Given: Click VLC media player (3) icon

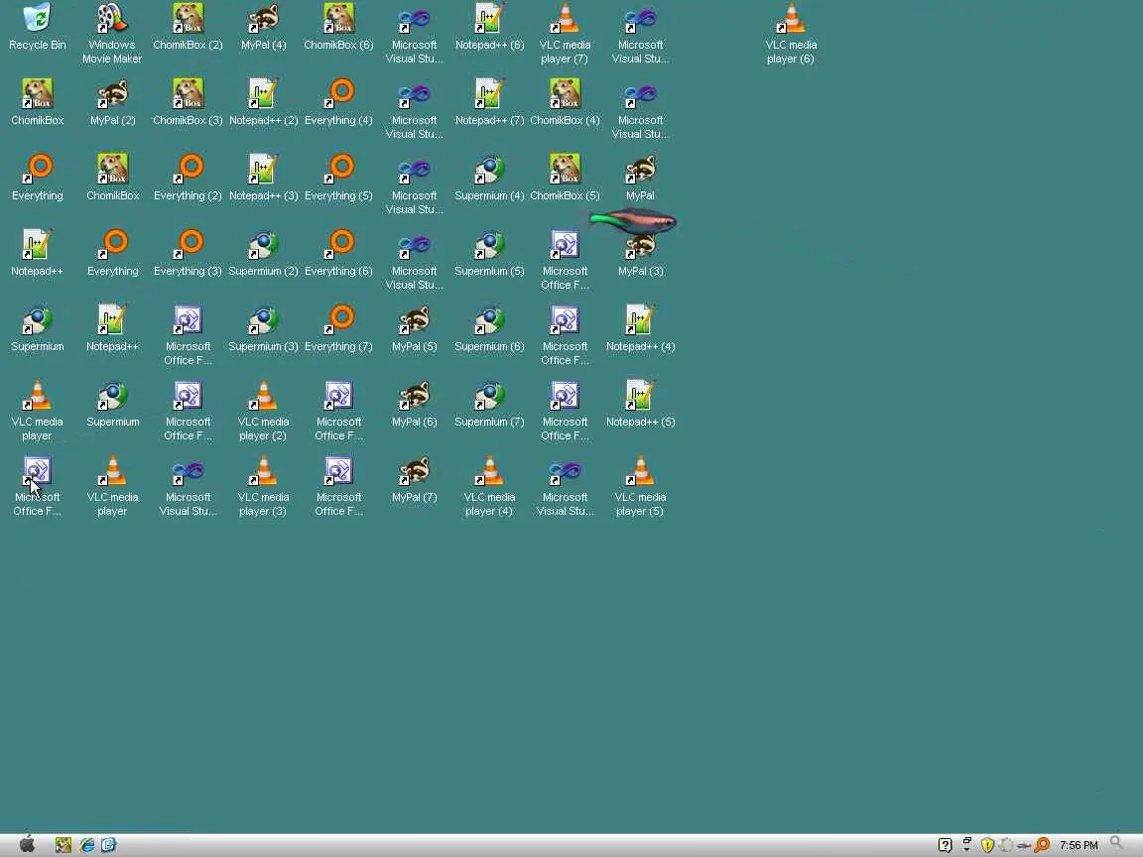Looking at the screenshot, I should tap(263, 486).
